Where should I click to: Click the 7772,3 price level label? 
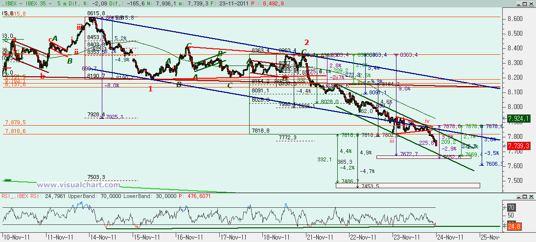click(287, 137)
